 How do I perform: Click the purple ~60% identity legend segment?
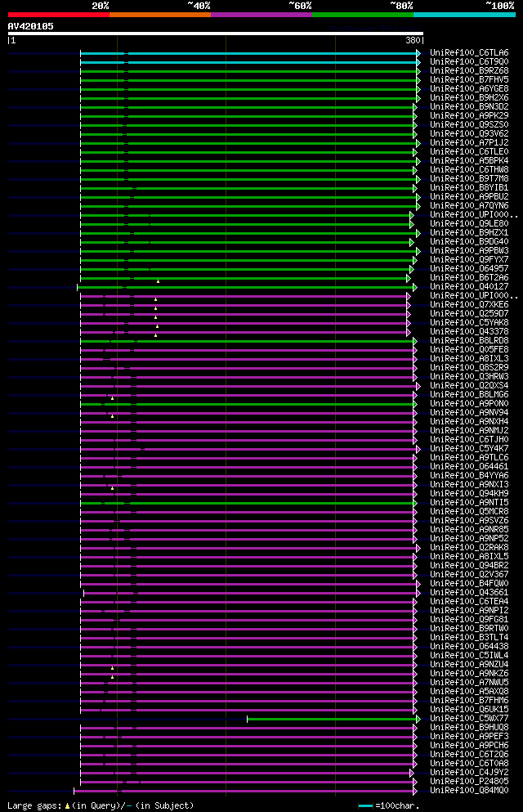click(x=261, y=15)
